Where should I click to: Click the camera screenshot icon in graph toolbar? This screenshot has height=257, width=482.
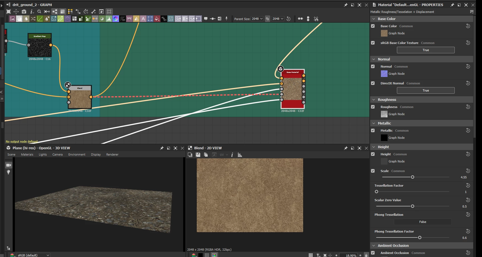coord(24,12)
